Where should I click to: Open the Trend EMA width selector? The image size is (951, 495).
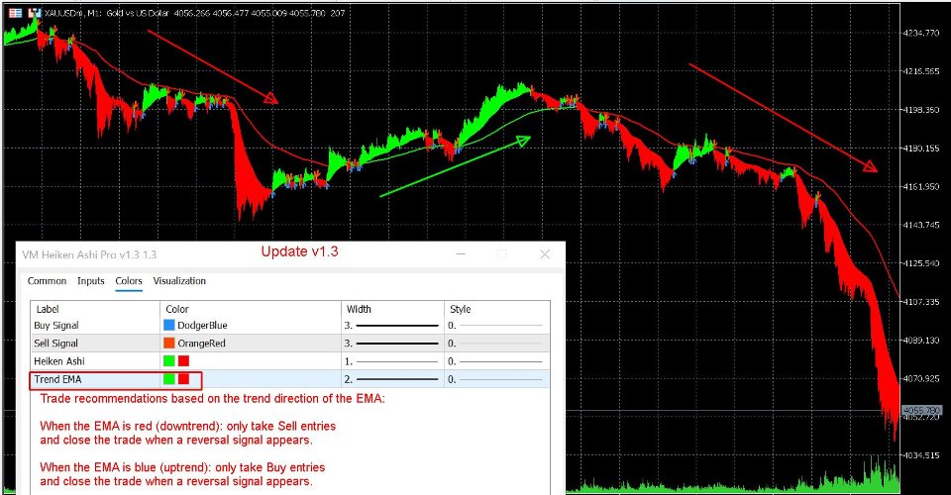[392, 379]
